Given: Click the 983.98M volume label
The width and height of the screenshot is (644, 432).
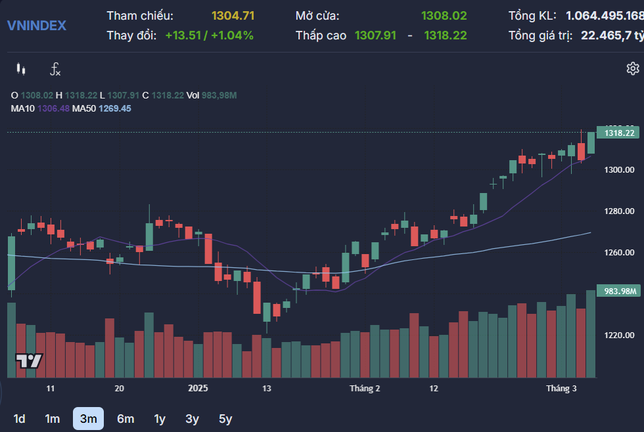Looking at the screenshot, I should point(618,290).
